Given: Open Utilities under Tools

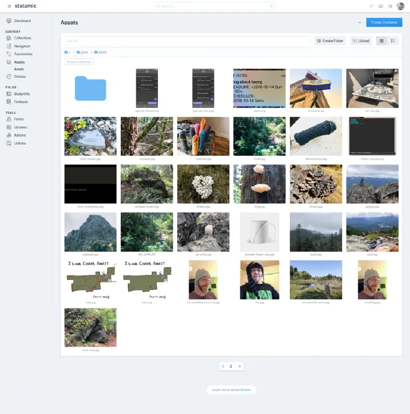Looking at the screenshot, I should point(16,143).
